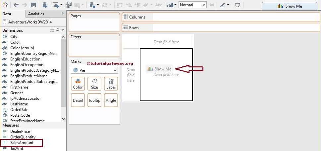Expand the view cards dropdown arrow

tap(176, 5)
